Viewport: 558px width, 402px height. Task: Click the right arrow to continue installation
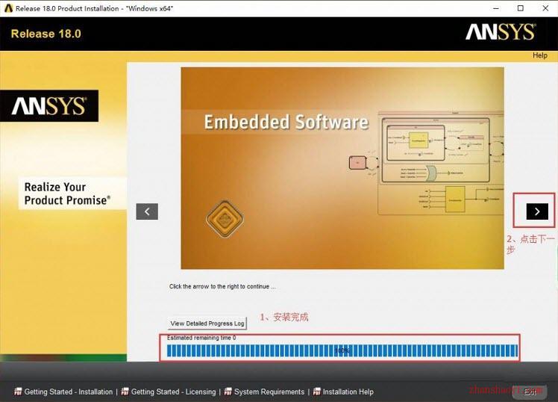[x=537, y=211]
